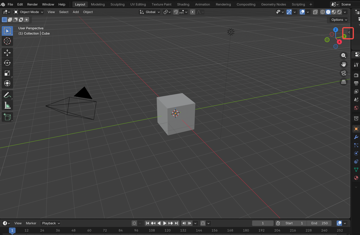Switch to the Modeling workspace tab
Image resolution: width=360 pixels, height=235 pixels.
pyautogui.click(x=98, y=4)
